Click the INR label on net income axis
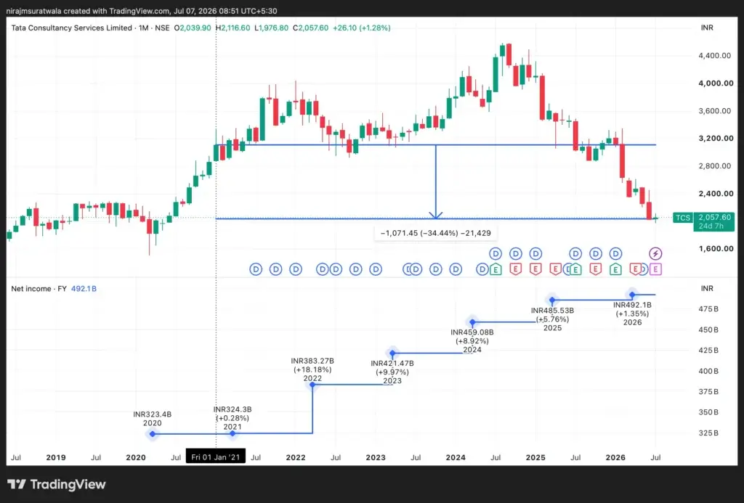 pyautogui.click(x=707, y=288)
